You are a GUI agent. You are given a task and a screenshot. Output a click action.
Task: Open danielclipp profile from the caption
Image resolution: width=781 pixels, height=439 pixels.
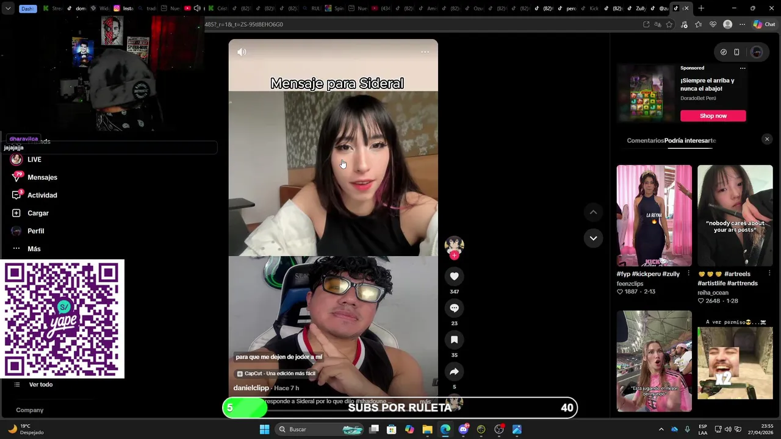tap(251, 388)
